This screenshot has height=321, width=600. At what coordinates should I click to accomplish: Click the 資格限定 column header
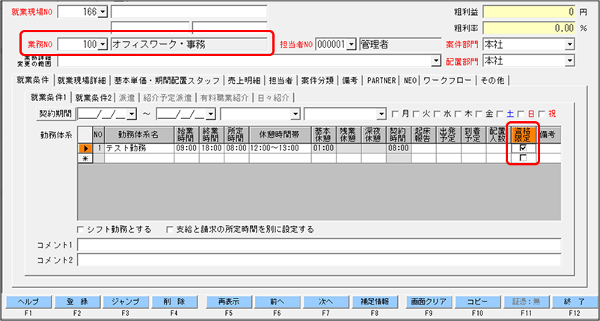[x=523, y=135]
